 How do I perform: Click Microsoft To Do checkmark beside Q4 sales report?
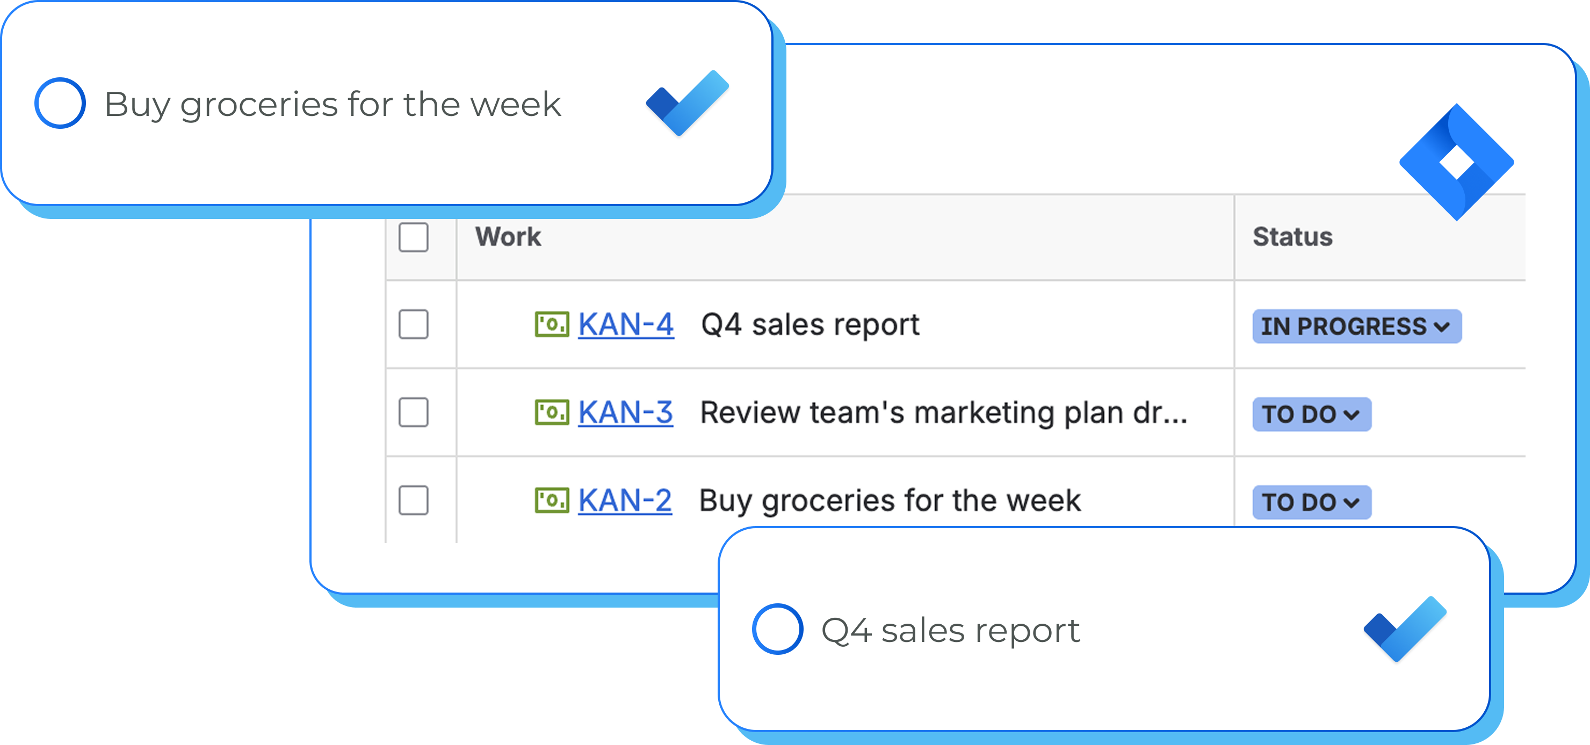[x=1405, y=629]
